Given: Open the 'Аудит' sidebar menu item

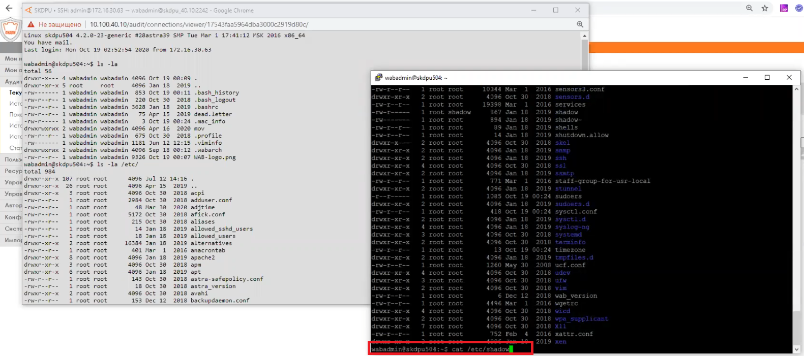Looking at the screenshot, I should pyautogui.click(x=13, y=81).
